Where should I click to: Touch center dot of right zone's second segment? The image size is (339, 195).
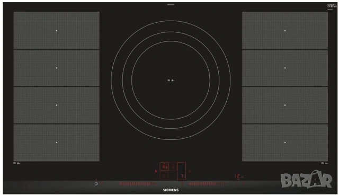[285, 68]
